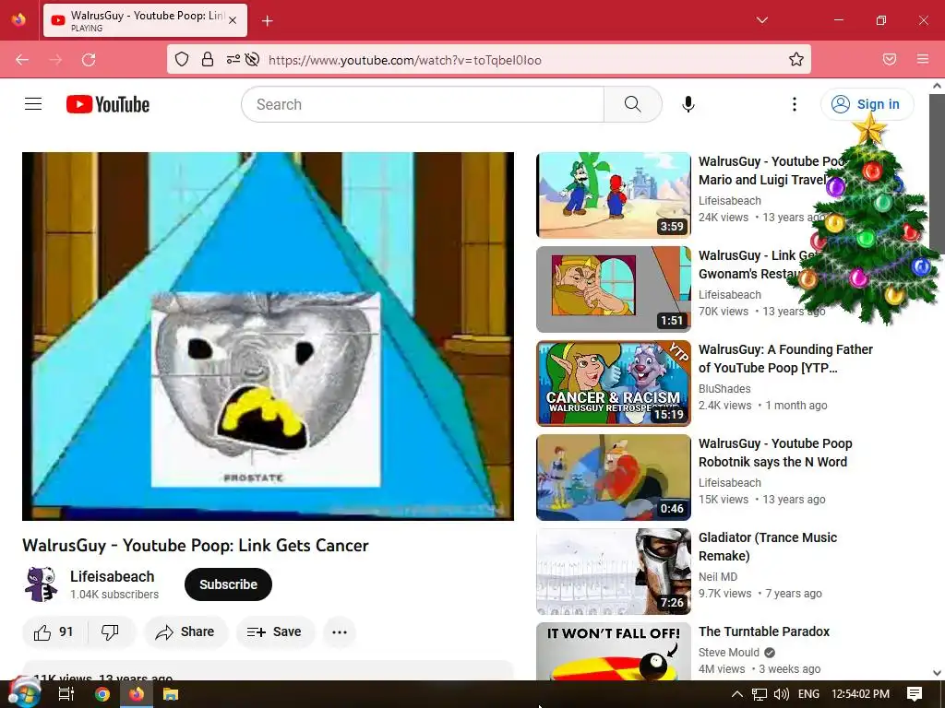The image size is (945, 708).
Task: Show hidden tray icons chevron
Action: click(737, 694)
